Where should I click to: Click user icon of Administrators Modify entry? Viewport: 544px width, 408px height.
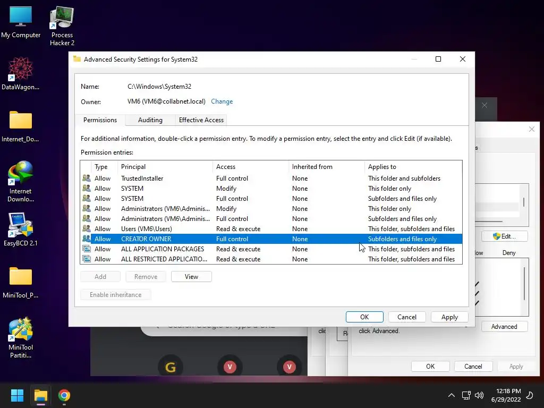(87, 208)
